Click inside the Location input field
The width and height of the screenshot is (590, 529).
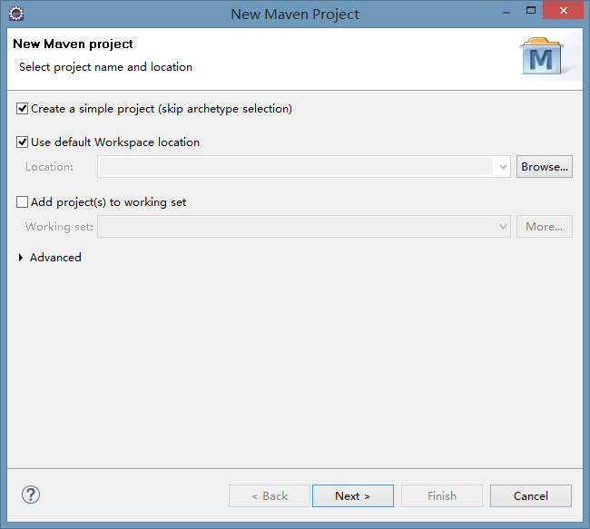[296, 167]
